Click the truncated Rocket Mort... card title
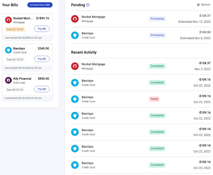The image size is (213, 175). (23, 18)
